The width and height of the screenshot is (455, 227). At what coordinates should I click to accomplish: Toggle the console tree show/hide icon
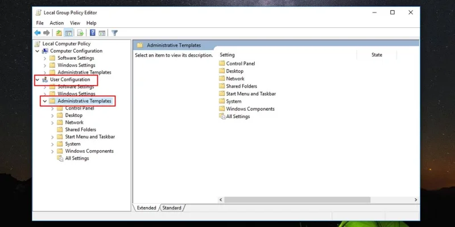68,33
